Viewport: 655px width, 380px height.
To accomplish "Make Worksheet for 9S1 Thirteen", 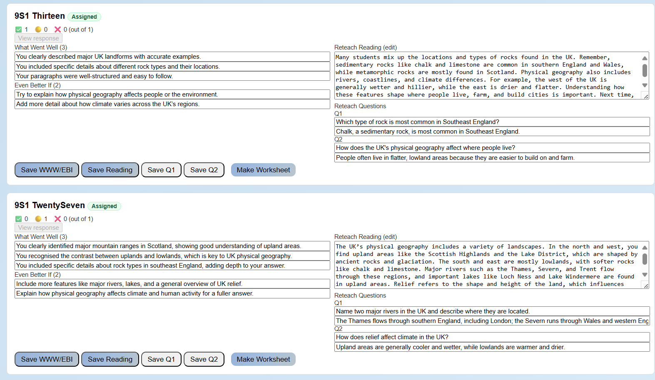I will click(263, 170).
